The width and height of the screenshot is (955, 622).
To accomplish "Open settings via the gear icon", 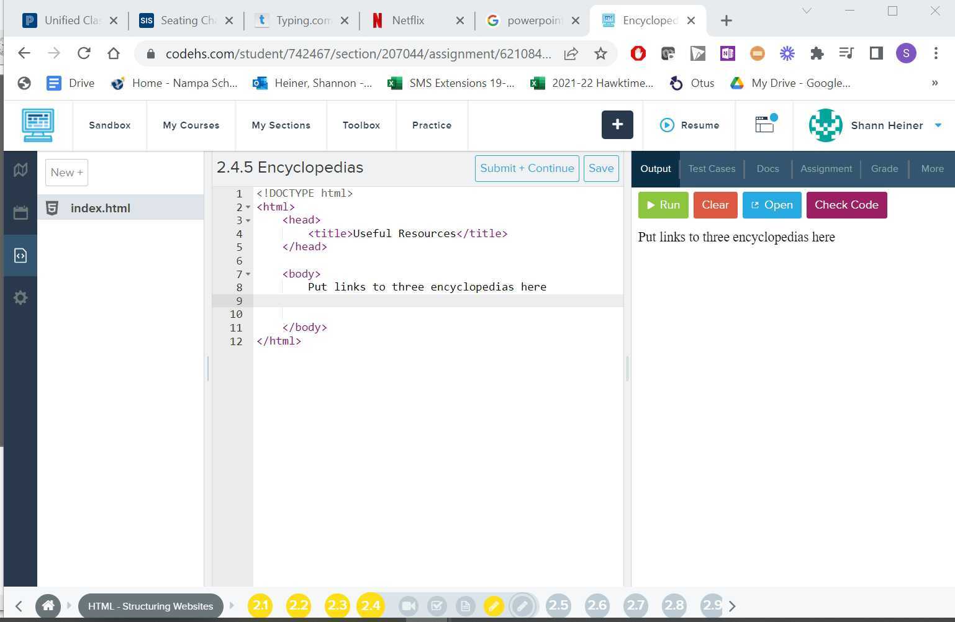I will tap(20, 297).
